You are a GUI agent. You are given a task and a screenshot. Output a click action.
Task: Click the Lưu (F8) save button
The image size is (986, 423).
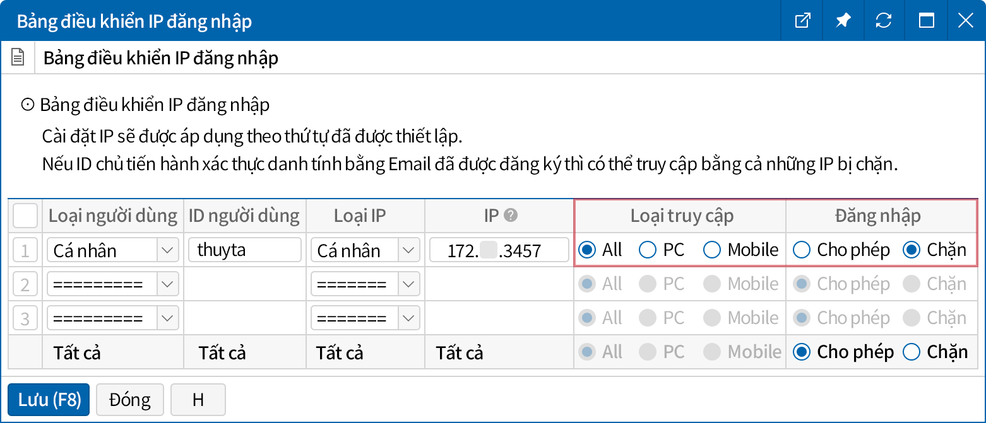tap(49, 400)
